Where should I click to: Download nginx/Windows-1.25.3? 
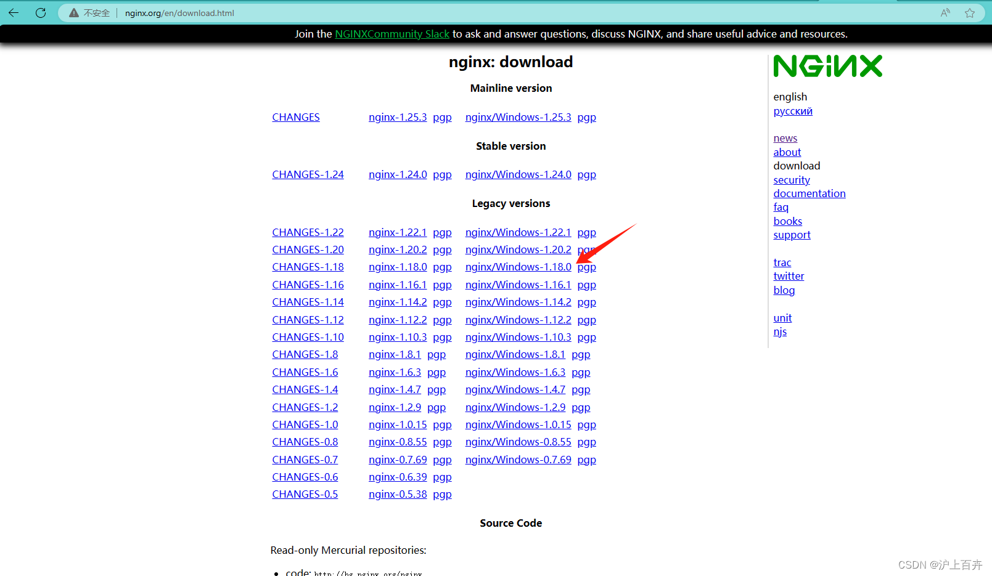click(x=518, y=117)
